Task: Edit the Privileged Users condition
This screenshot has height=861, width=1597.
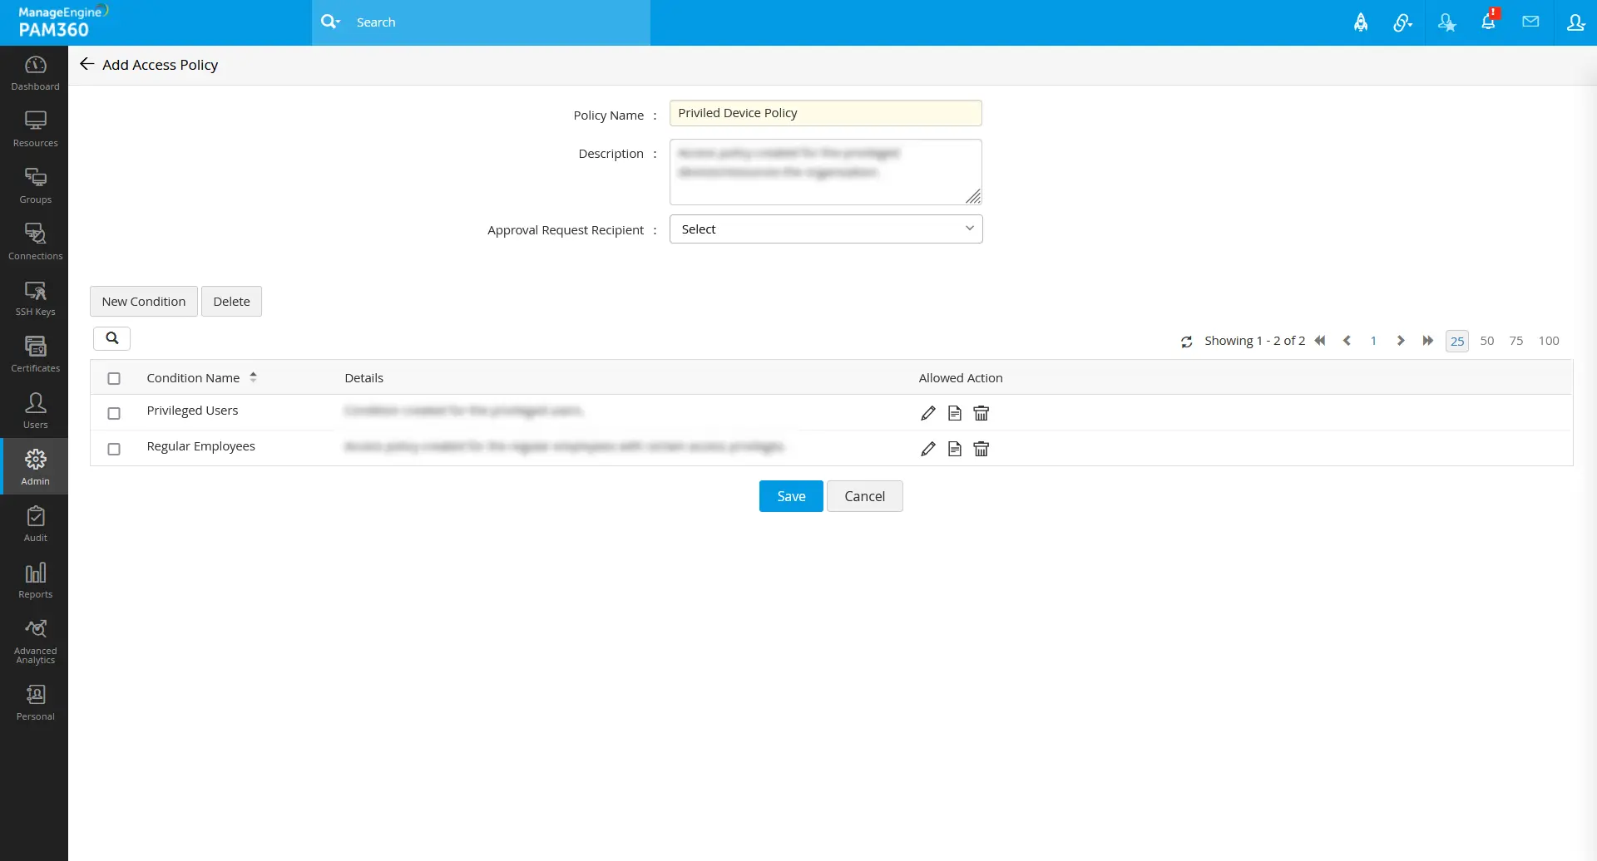Action: [x=928, y=413]
